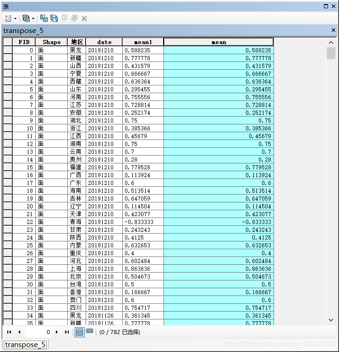Click the mean value 0.45679
This screenshot has height=352, width=339.
click(219, 136)
